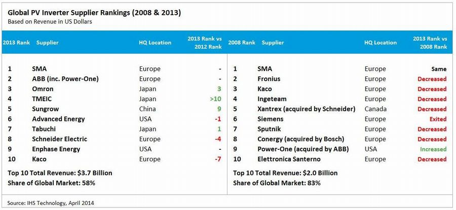Click 'Top 10 Total Revenue: $3.7 Billion' text
The height and width of the screenshot is (210, 456).
point(60,173)
